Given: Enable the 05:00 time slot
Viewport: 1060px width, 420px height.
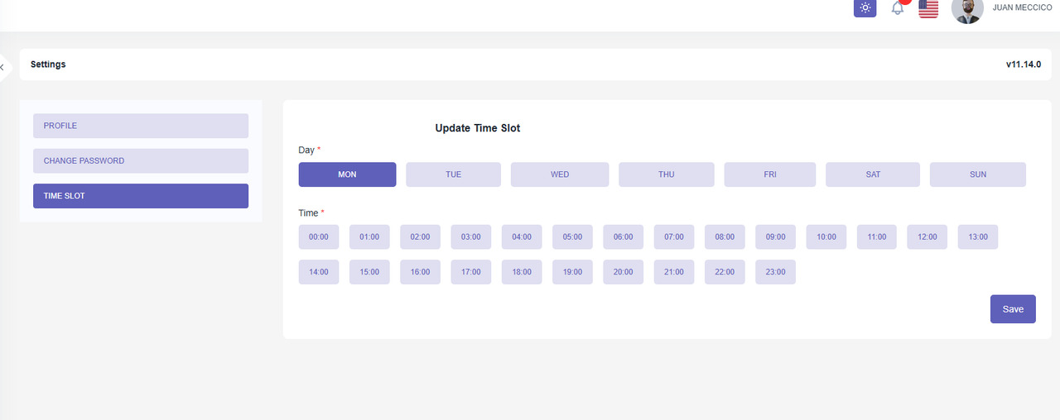Looking at the screenshot, I should coord(572,237).
